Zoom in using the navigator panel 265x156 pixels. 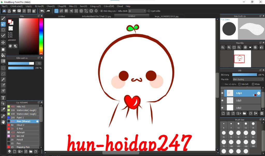click(x=229, y=48)
